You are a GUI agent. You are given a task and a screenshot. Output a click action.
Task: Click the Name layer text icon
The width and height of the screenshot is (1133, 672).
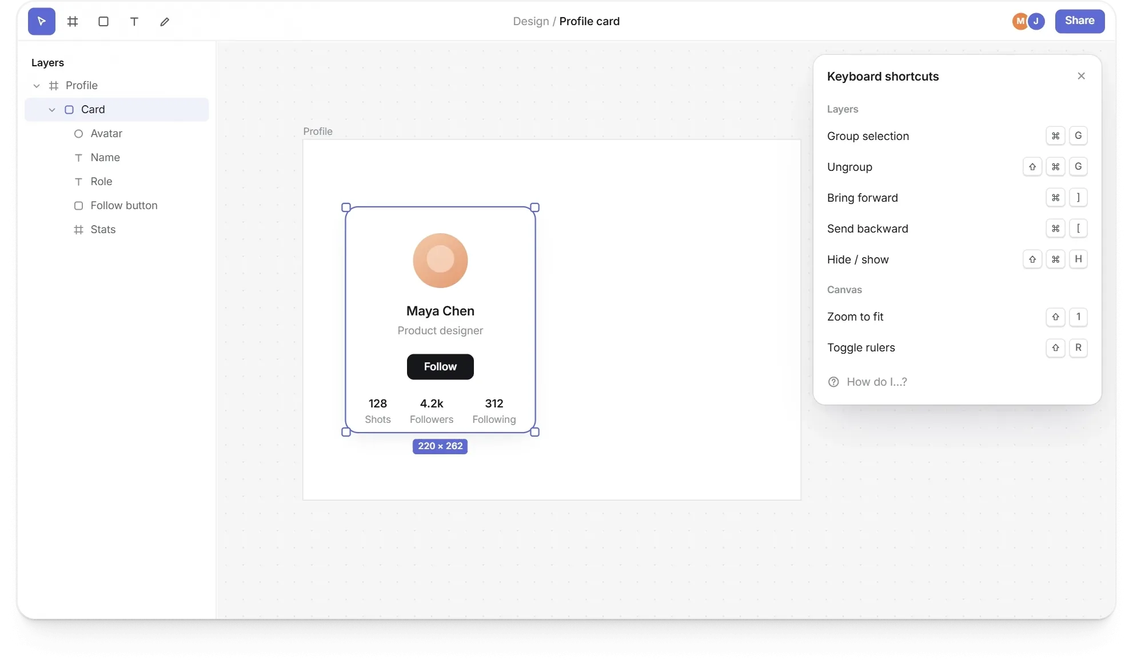78,158
